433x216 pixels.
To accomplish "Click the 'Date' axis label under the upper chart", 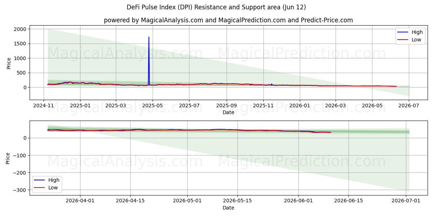I will [x=228, y=112].
